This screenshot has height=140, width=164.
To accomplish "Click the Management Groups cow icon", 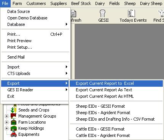I will (x=14, y=116).
